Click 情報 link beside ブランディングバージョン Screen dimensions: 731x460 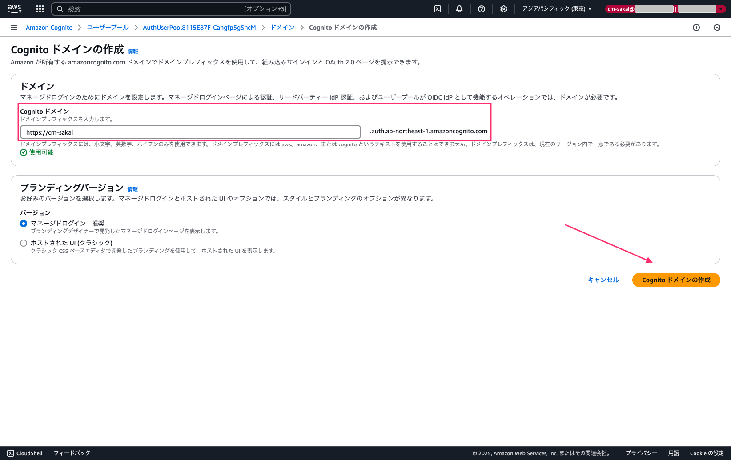pyautogui.click(x=133, y=189)
